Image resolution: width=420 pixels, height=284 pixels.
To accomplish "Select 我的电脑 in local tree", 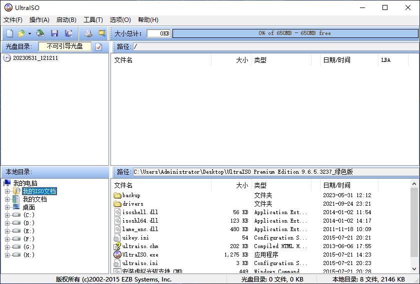I will point(25,184).
